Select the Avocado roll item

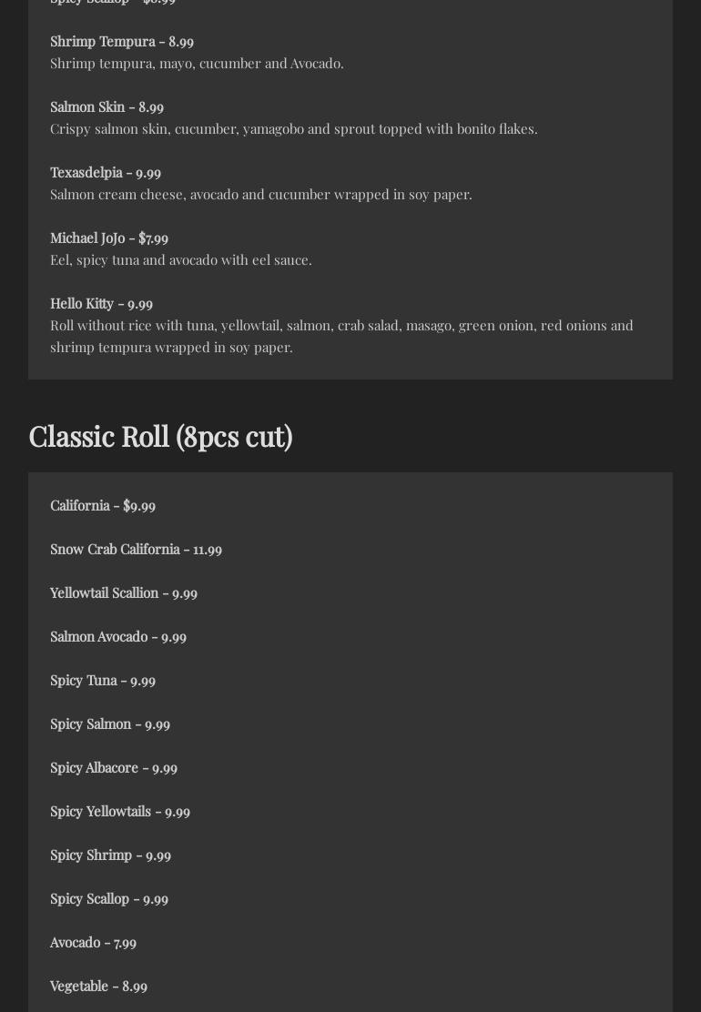(93, 942)
